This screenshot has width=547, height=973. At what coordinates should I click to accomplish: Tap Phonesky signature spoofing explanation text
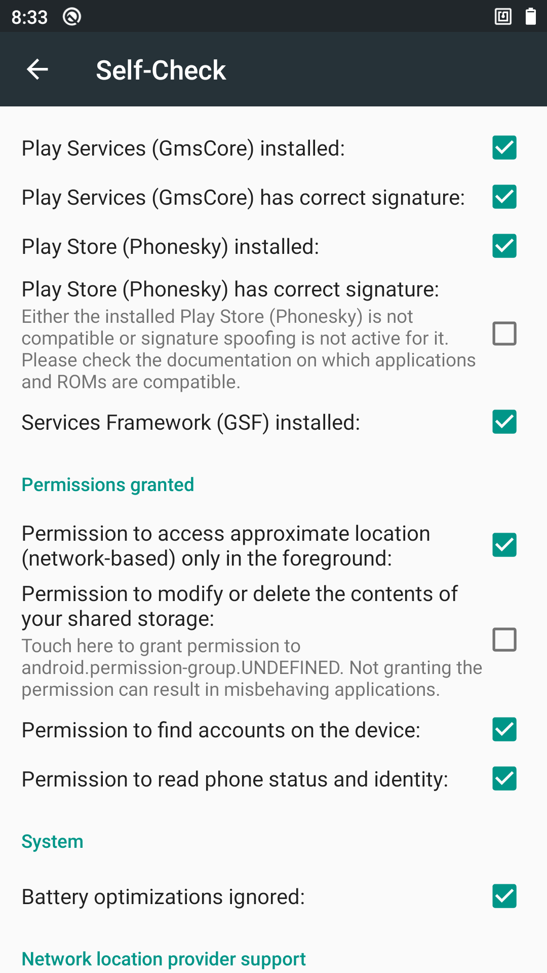pyautogui.click(x=248, y=349)
